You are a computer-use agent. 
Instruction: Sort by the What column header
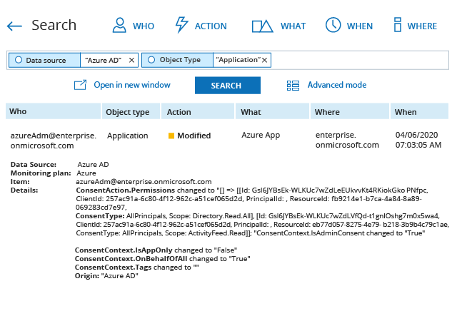pyautogui.click(x=272, y=111)
